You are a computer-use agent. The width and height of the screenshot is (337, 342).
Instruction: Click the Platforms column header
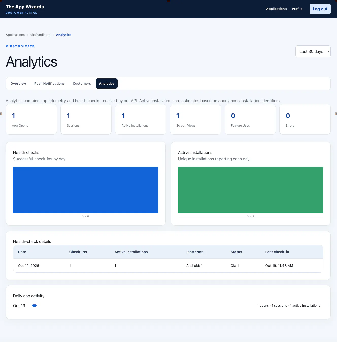point(195,252)
